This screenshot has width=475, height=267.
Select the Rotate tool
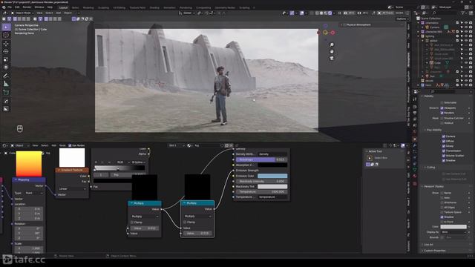[6, 51]
